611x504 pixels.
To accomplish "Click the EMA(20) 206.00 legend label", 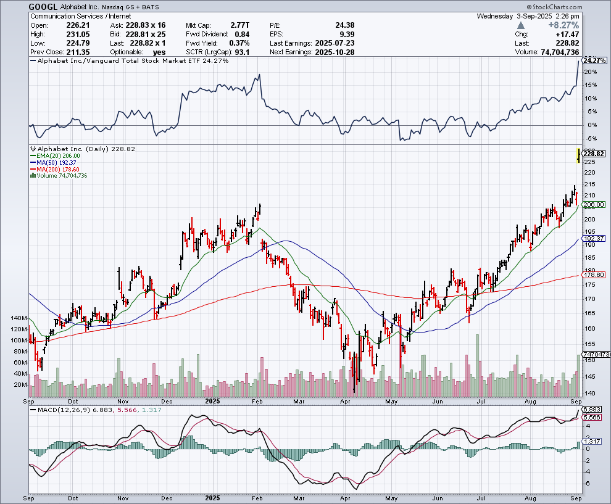I will (x=59, y=156).
